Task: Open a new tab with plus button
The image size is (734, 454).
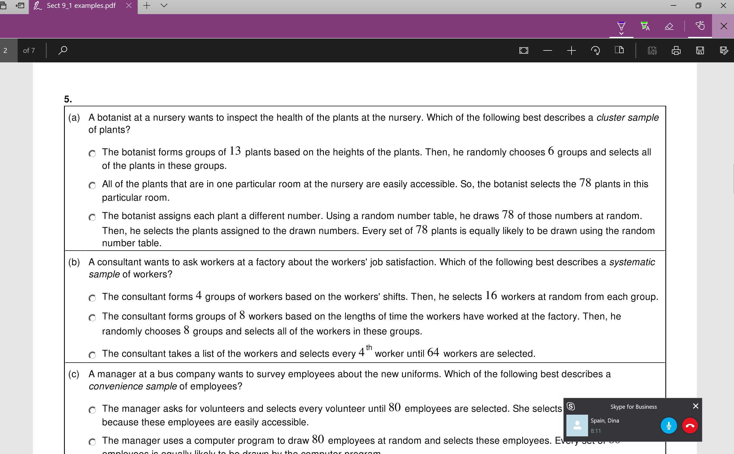Action: pos(146,5)
